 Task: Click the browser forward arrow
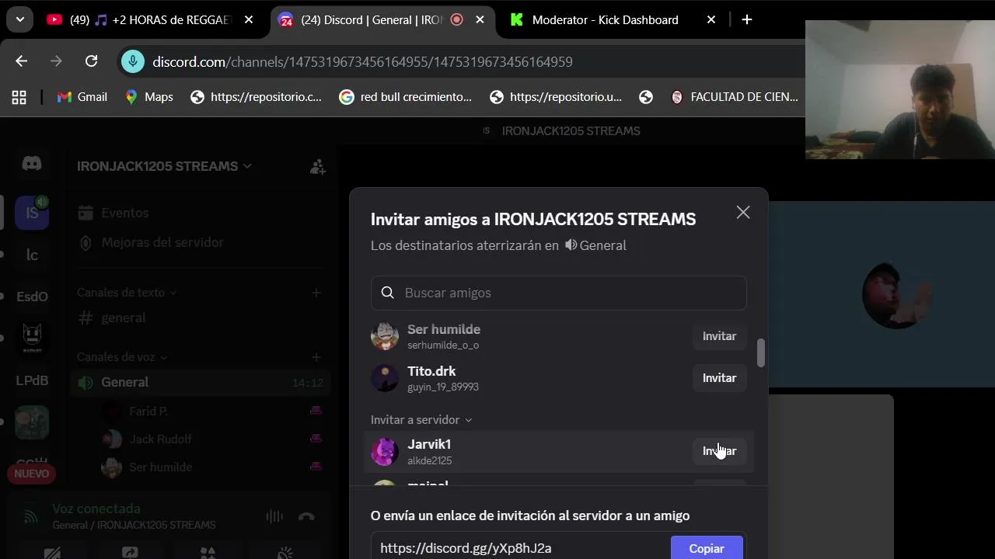click(x=56, y=61)
